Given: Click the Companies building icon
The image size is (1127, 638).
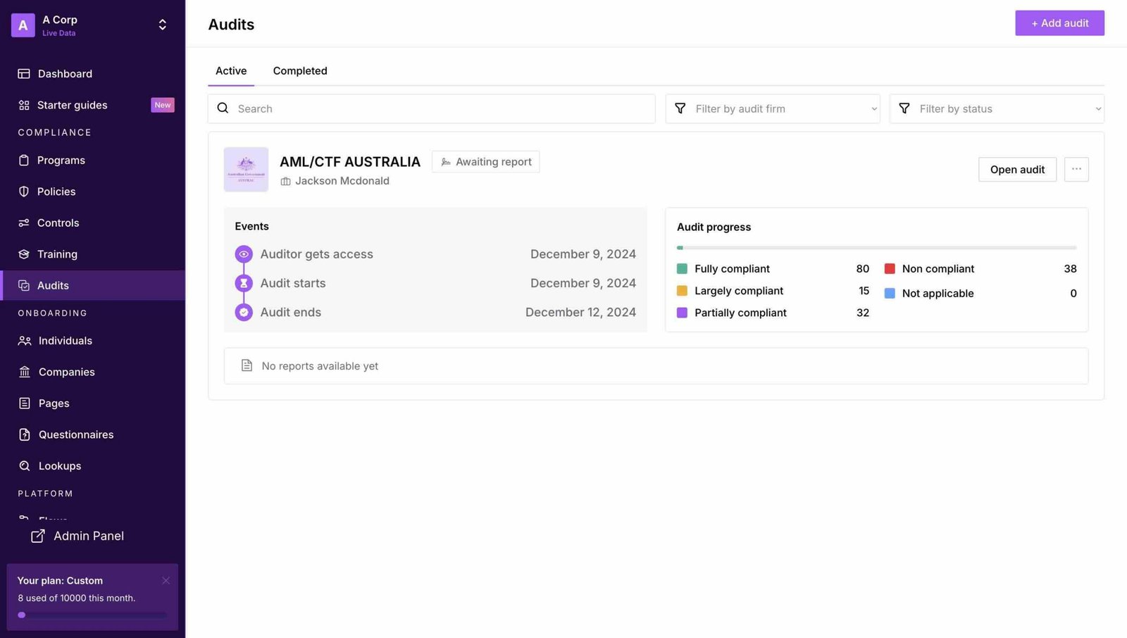Looking at the screenshot, I should tap(25, 372).
